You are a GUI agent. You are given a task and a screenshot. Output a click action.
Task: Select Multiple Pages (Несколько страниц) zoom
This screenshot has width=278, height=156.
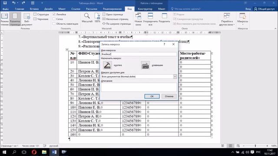point(115,19)
